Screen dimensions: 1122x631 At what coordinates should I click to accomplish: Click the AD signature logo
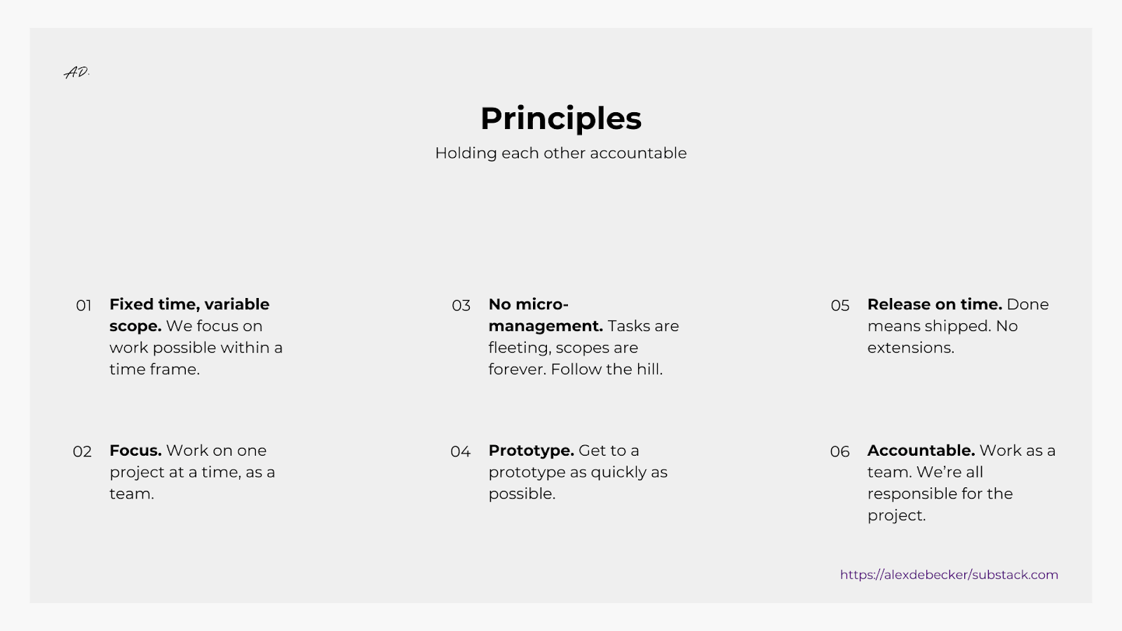(76, 72)
